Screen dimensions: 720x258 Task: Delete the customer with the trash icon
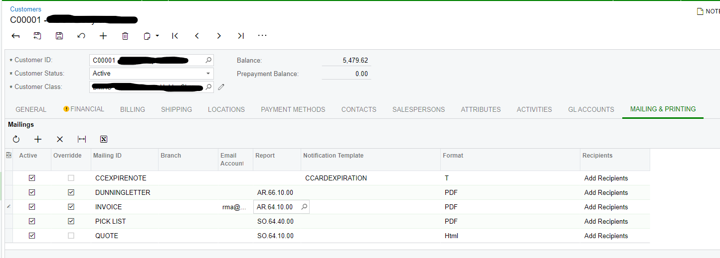click(x=125, y=36)
